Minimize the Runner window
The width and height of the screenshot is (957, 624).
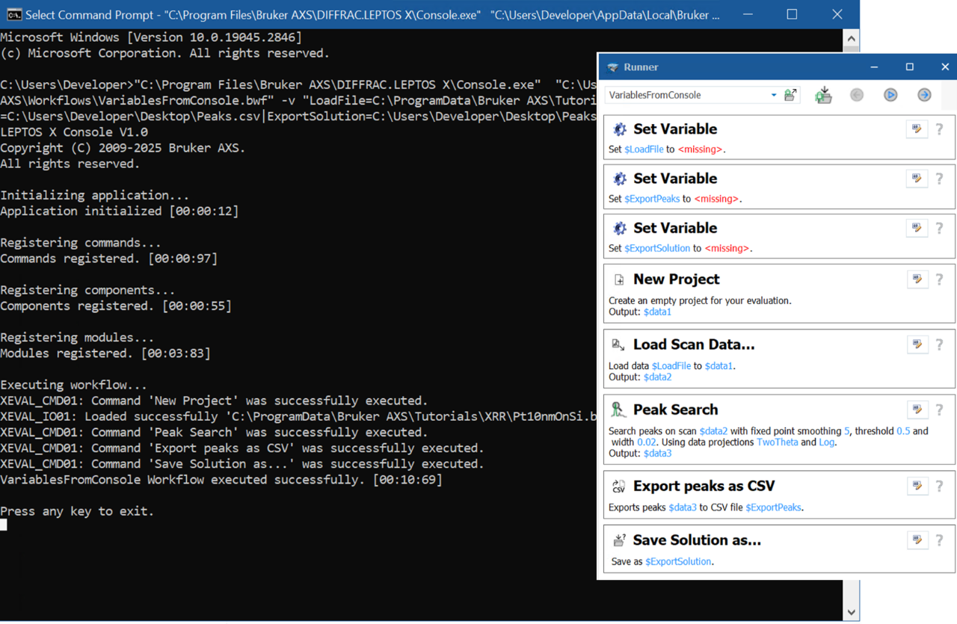874,67
